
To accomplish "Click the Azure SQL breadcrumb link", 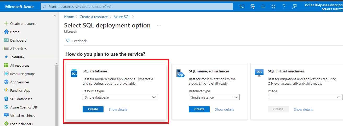I will tap(122, 17).
